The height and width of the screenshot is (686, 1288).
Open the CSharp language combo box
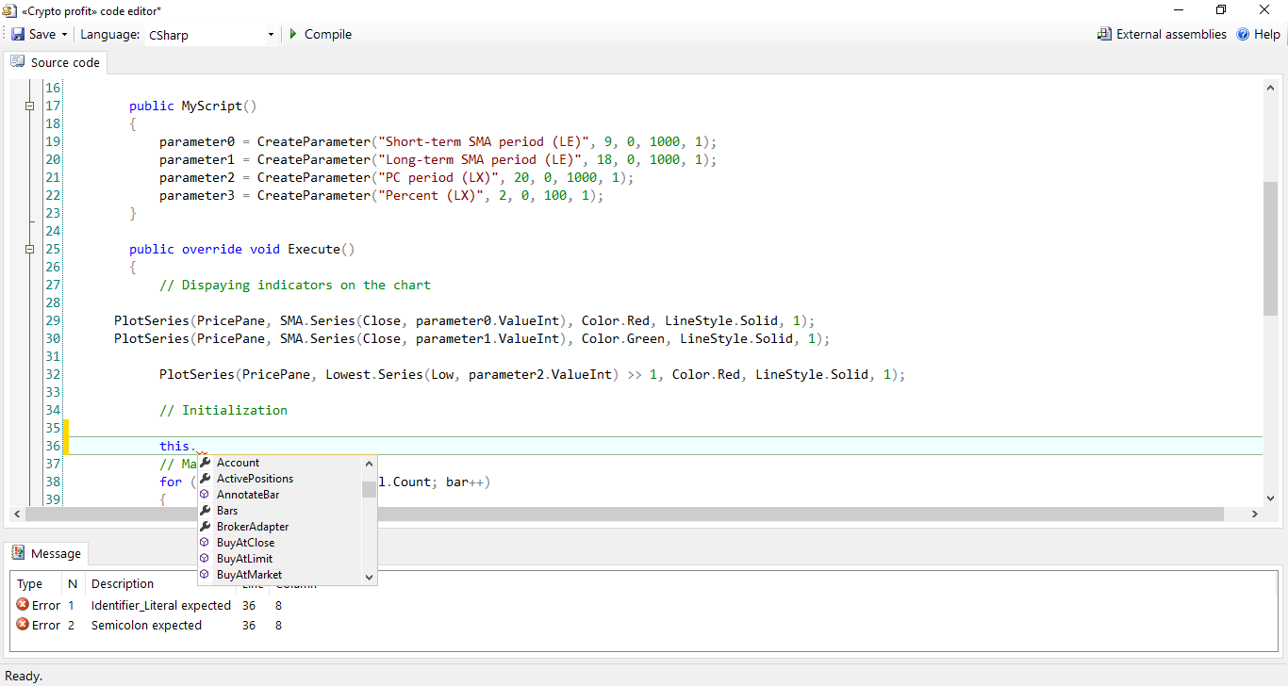point(210,35)
